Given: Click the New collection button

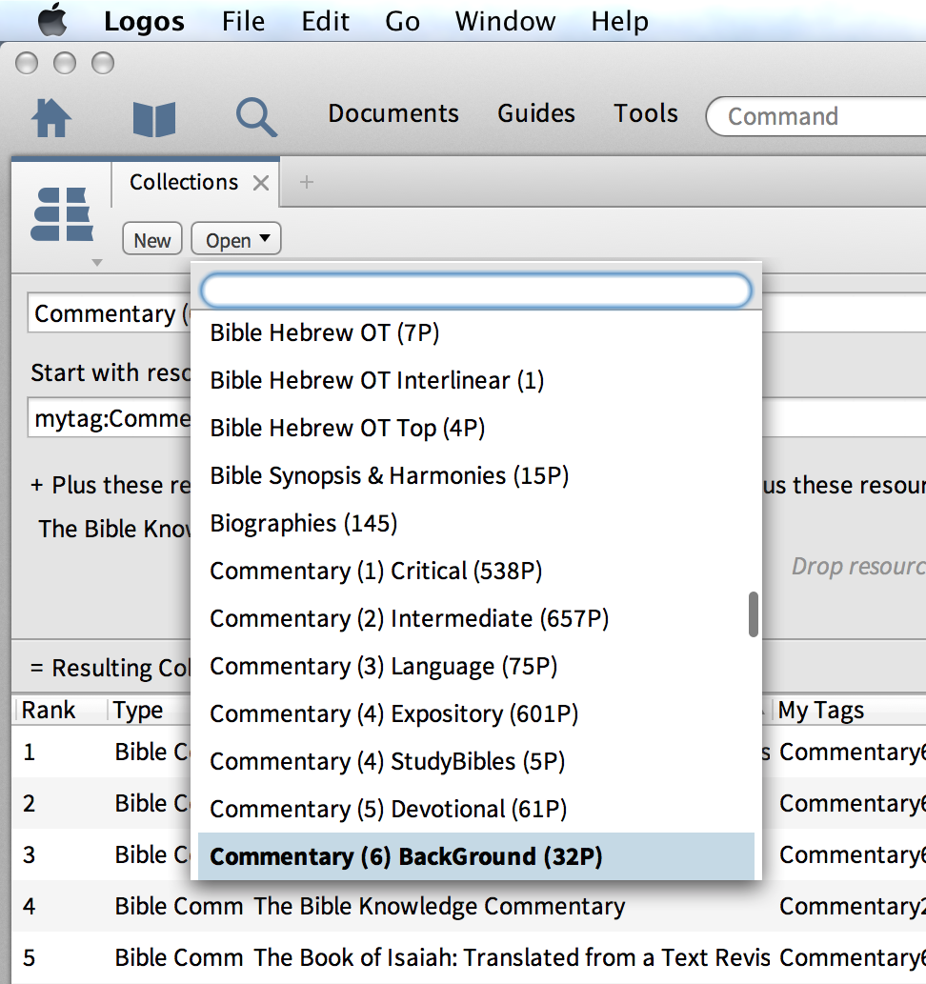Looking at the screenshot, I should [151, 239].
